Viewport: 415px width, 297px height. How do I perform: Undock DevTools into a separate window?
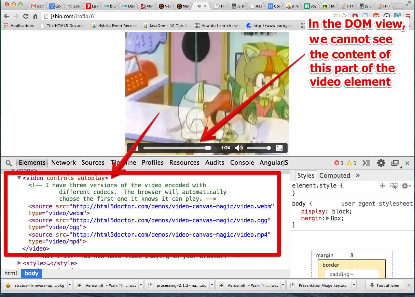tap(395, 163)
